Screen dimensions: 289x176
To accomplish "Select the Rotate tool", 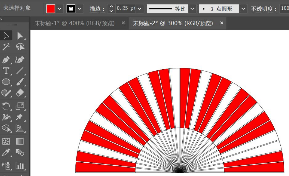I will point(7,106).
